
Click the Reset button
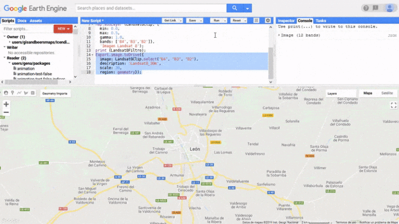pyautogui.click(x=236, y=21)
